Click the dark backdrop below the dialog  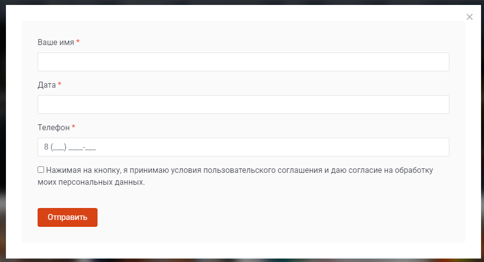point(242,260)
